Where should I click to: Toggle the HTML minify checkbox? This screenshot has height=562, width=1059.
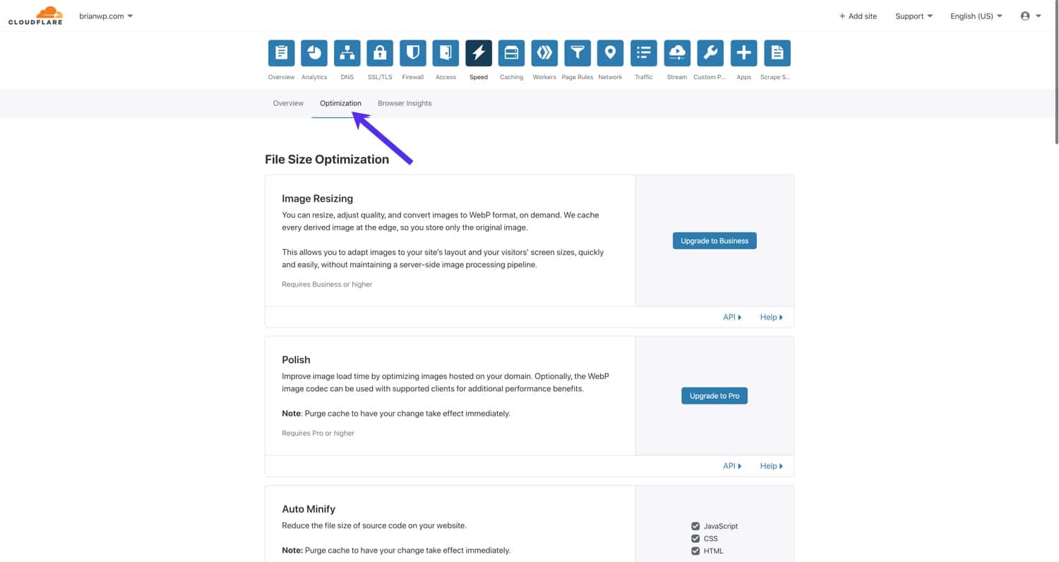pos(695,551)
